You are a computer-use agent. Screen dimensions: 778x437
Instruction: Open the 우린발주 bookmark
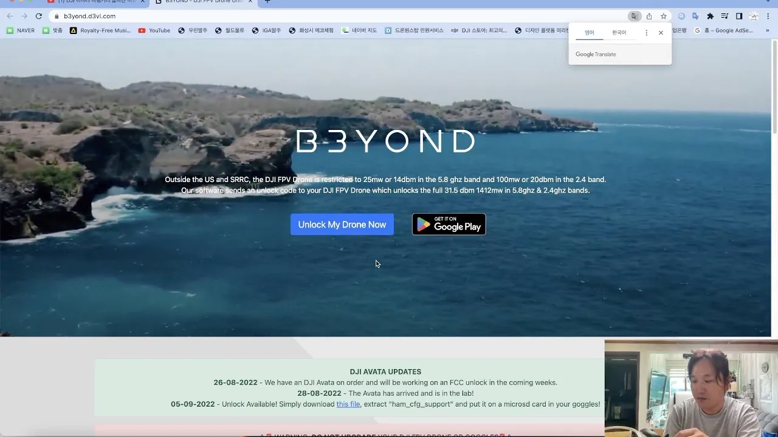193,30
